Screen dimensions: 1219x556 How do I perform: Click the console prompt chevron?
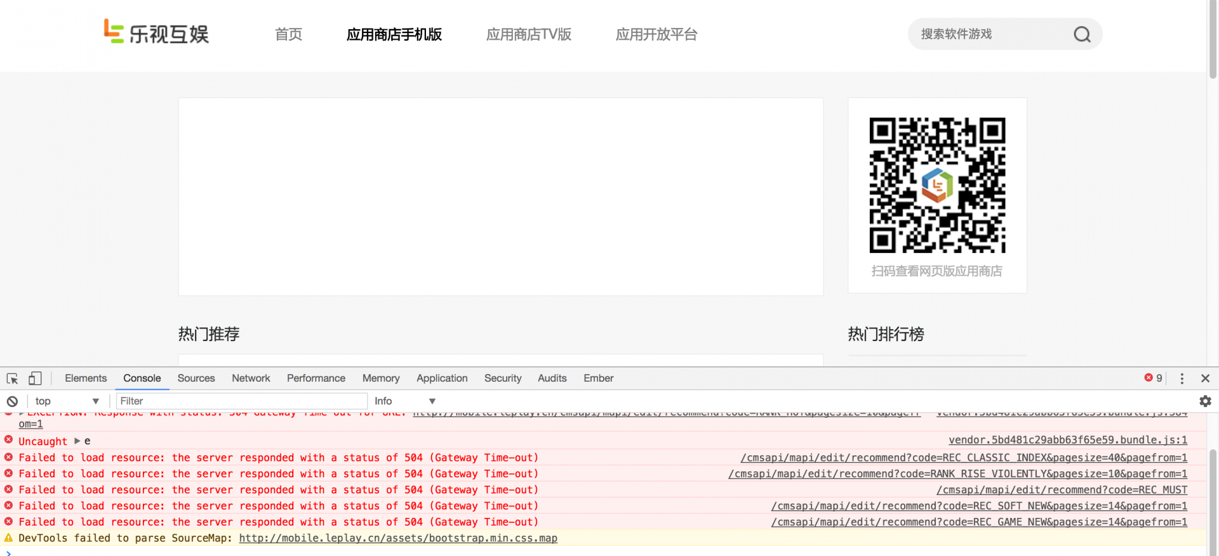pos(8,553)
